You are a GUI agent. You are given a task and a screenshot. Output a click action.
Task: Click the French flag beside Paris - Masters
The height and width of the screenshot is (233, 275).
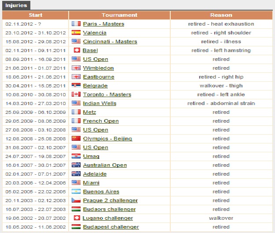(76, 23)
